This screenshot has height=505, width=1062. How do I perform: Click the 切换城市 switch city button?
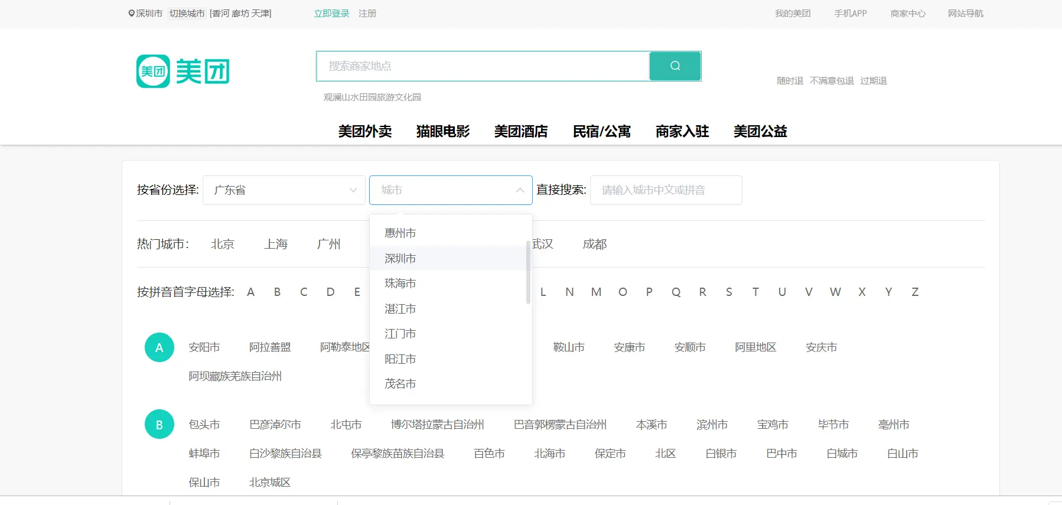click(x=187, y=14)
